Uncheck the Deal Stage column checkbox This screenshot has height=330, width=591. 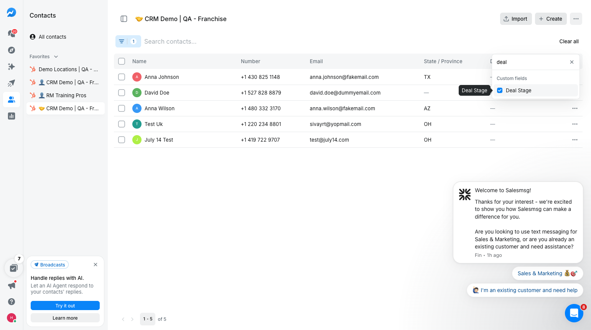tap(500, 90)
